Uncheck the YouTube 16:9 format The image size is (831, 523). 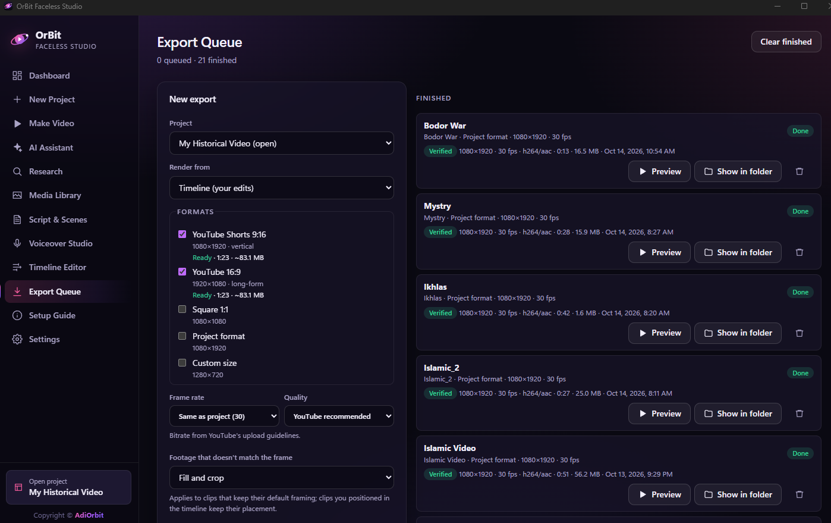pos(182,272)
